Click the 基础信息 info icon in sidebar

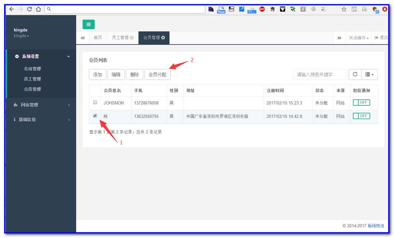(15, 119)
